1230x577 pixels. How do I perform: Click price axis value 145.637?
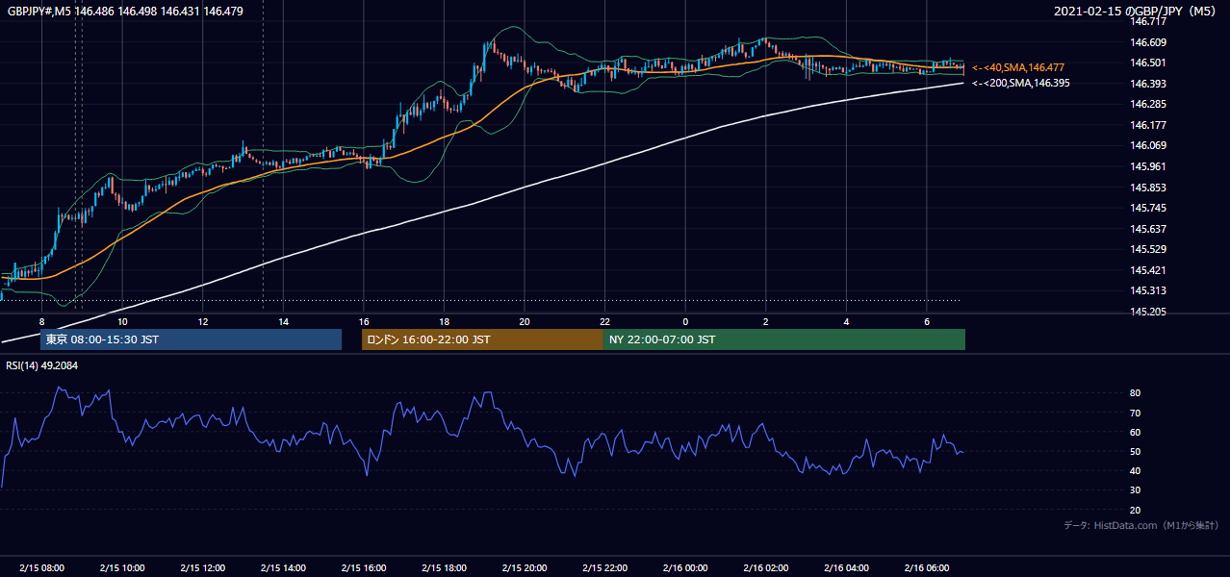(1148, 229)
